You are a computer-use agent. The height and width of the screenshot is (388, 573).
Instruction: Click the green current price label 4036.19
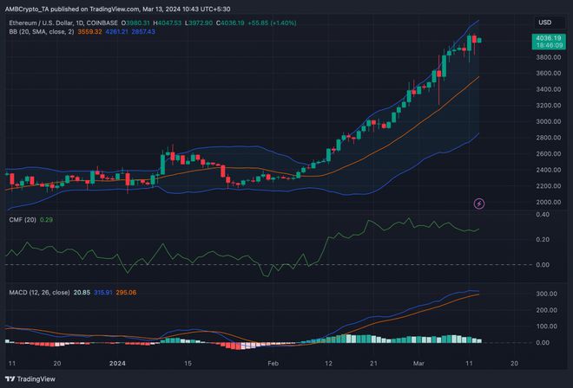click(x=546, y=38)
